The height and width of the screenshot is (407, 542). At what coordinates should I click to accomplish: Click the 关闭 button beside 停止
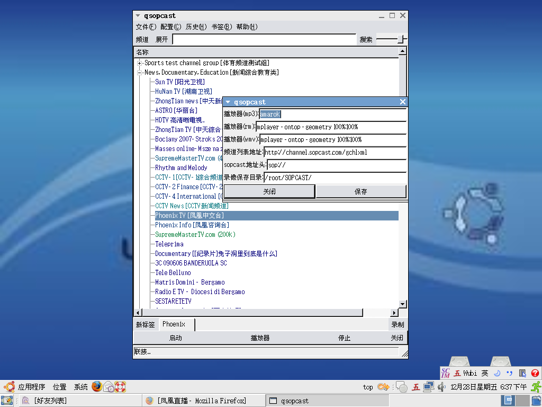[x=397, y=338]
